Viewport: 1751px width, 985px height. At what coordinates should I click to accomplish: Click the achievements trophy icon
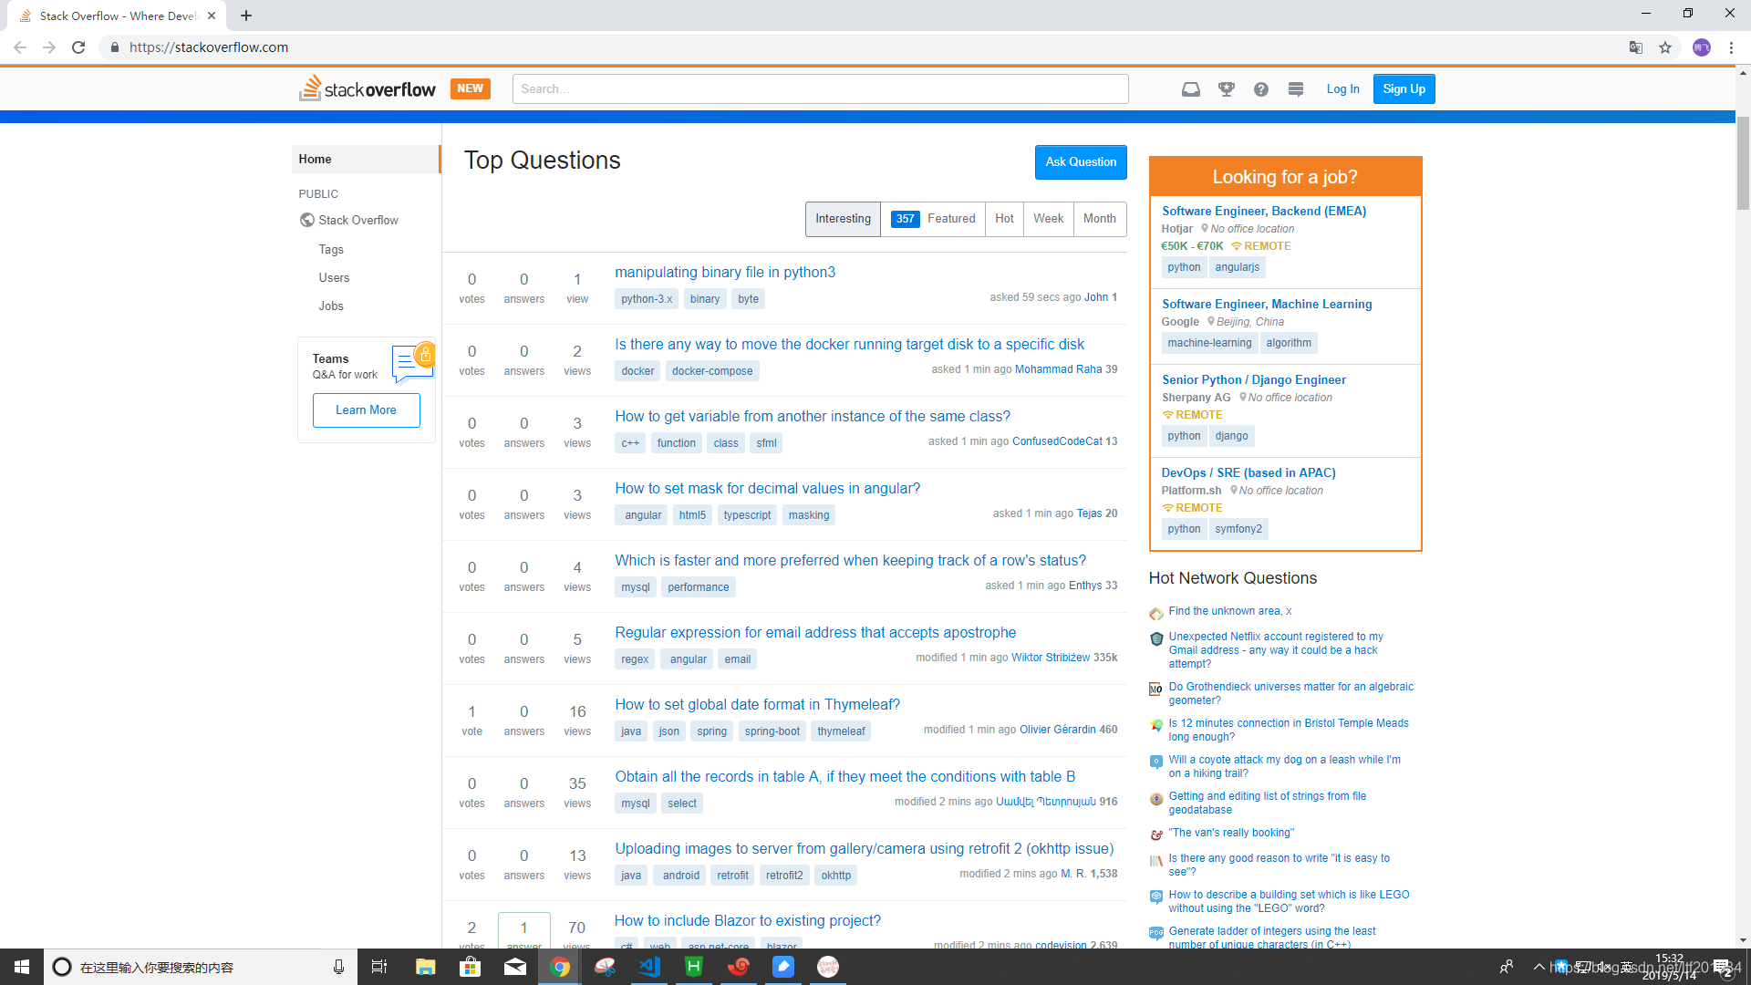click(1226, 89)
